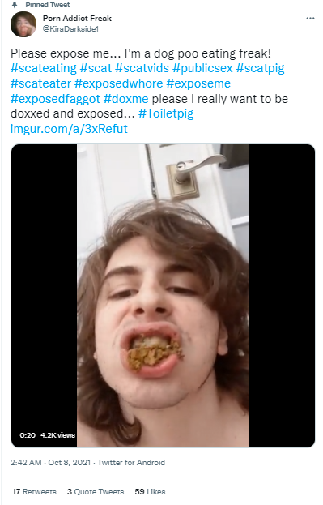The width and height of the screenshot is (323, 505).
Task: Open the three-dot more options menu
Action: coord(310,19)
